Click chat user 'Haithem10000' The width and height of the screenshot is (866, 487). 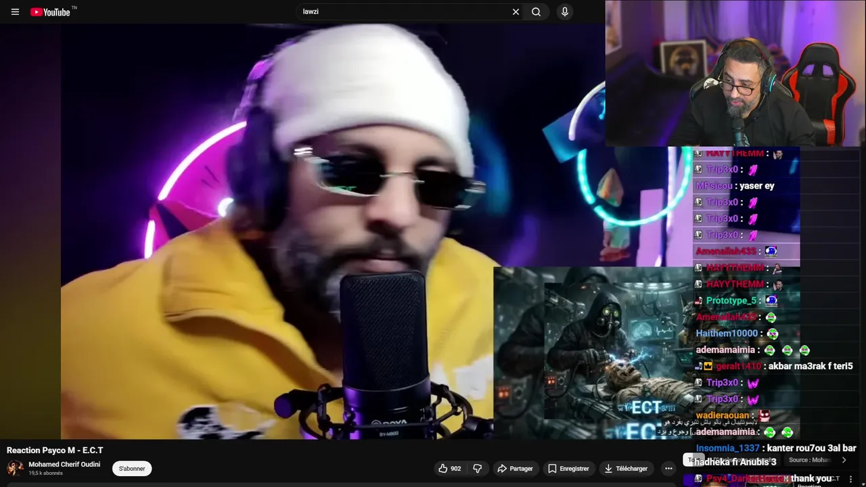[727, 333]
